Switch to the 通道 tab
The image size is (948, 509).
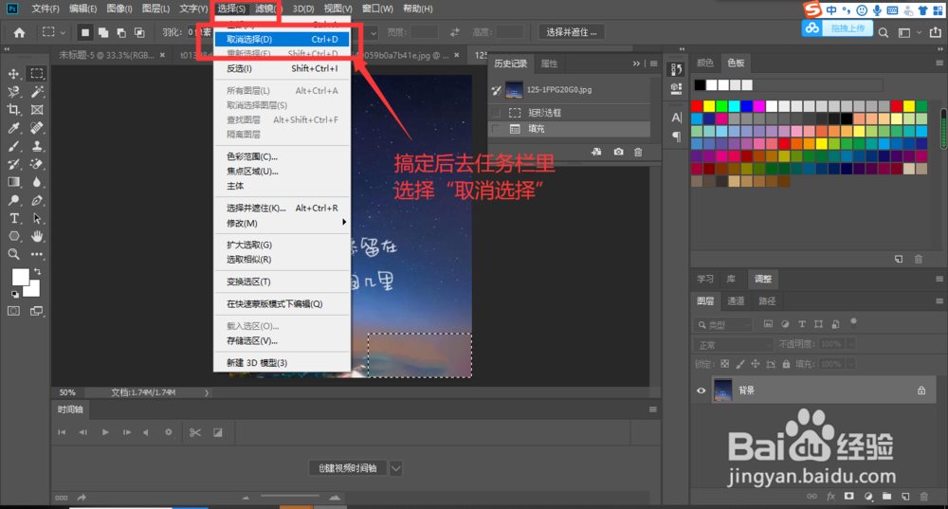coord(736,300)
